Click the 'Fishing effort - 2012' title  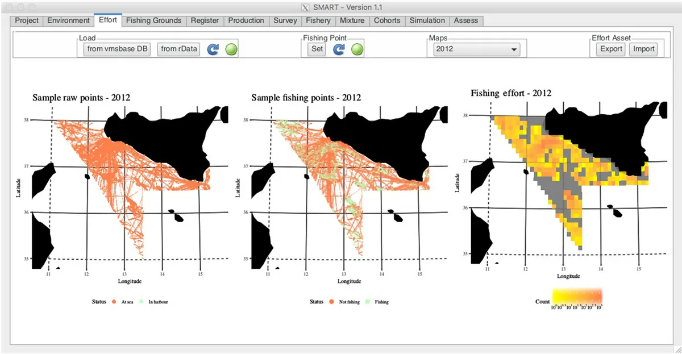[x=511, y=93]
